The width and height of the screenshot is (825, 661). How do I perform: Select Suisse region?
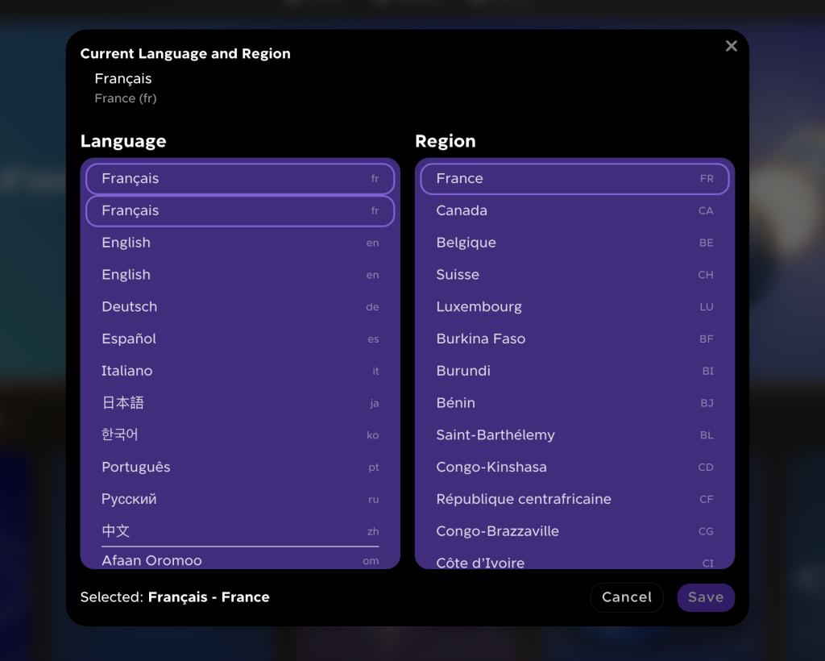(x=574, y=275)
